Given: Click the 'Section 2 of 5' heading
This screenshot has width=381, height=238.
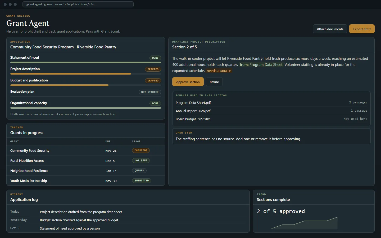Looking at the screenshot, I should tap(184, 47).
